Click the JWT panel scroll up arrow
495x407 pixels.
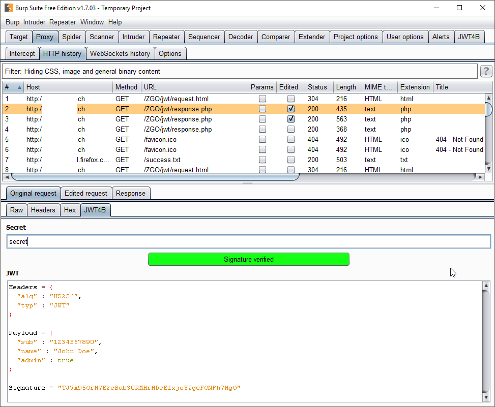(486, 286)
